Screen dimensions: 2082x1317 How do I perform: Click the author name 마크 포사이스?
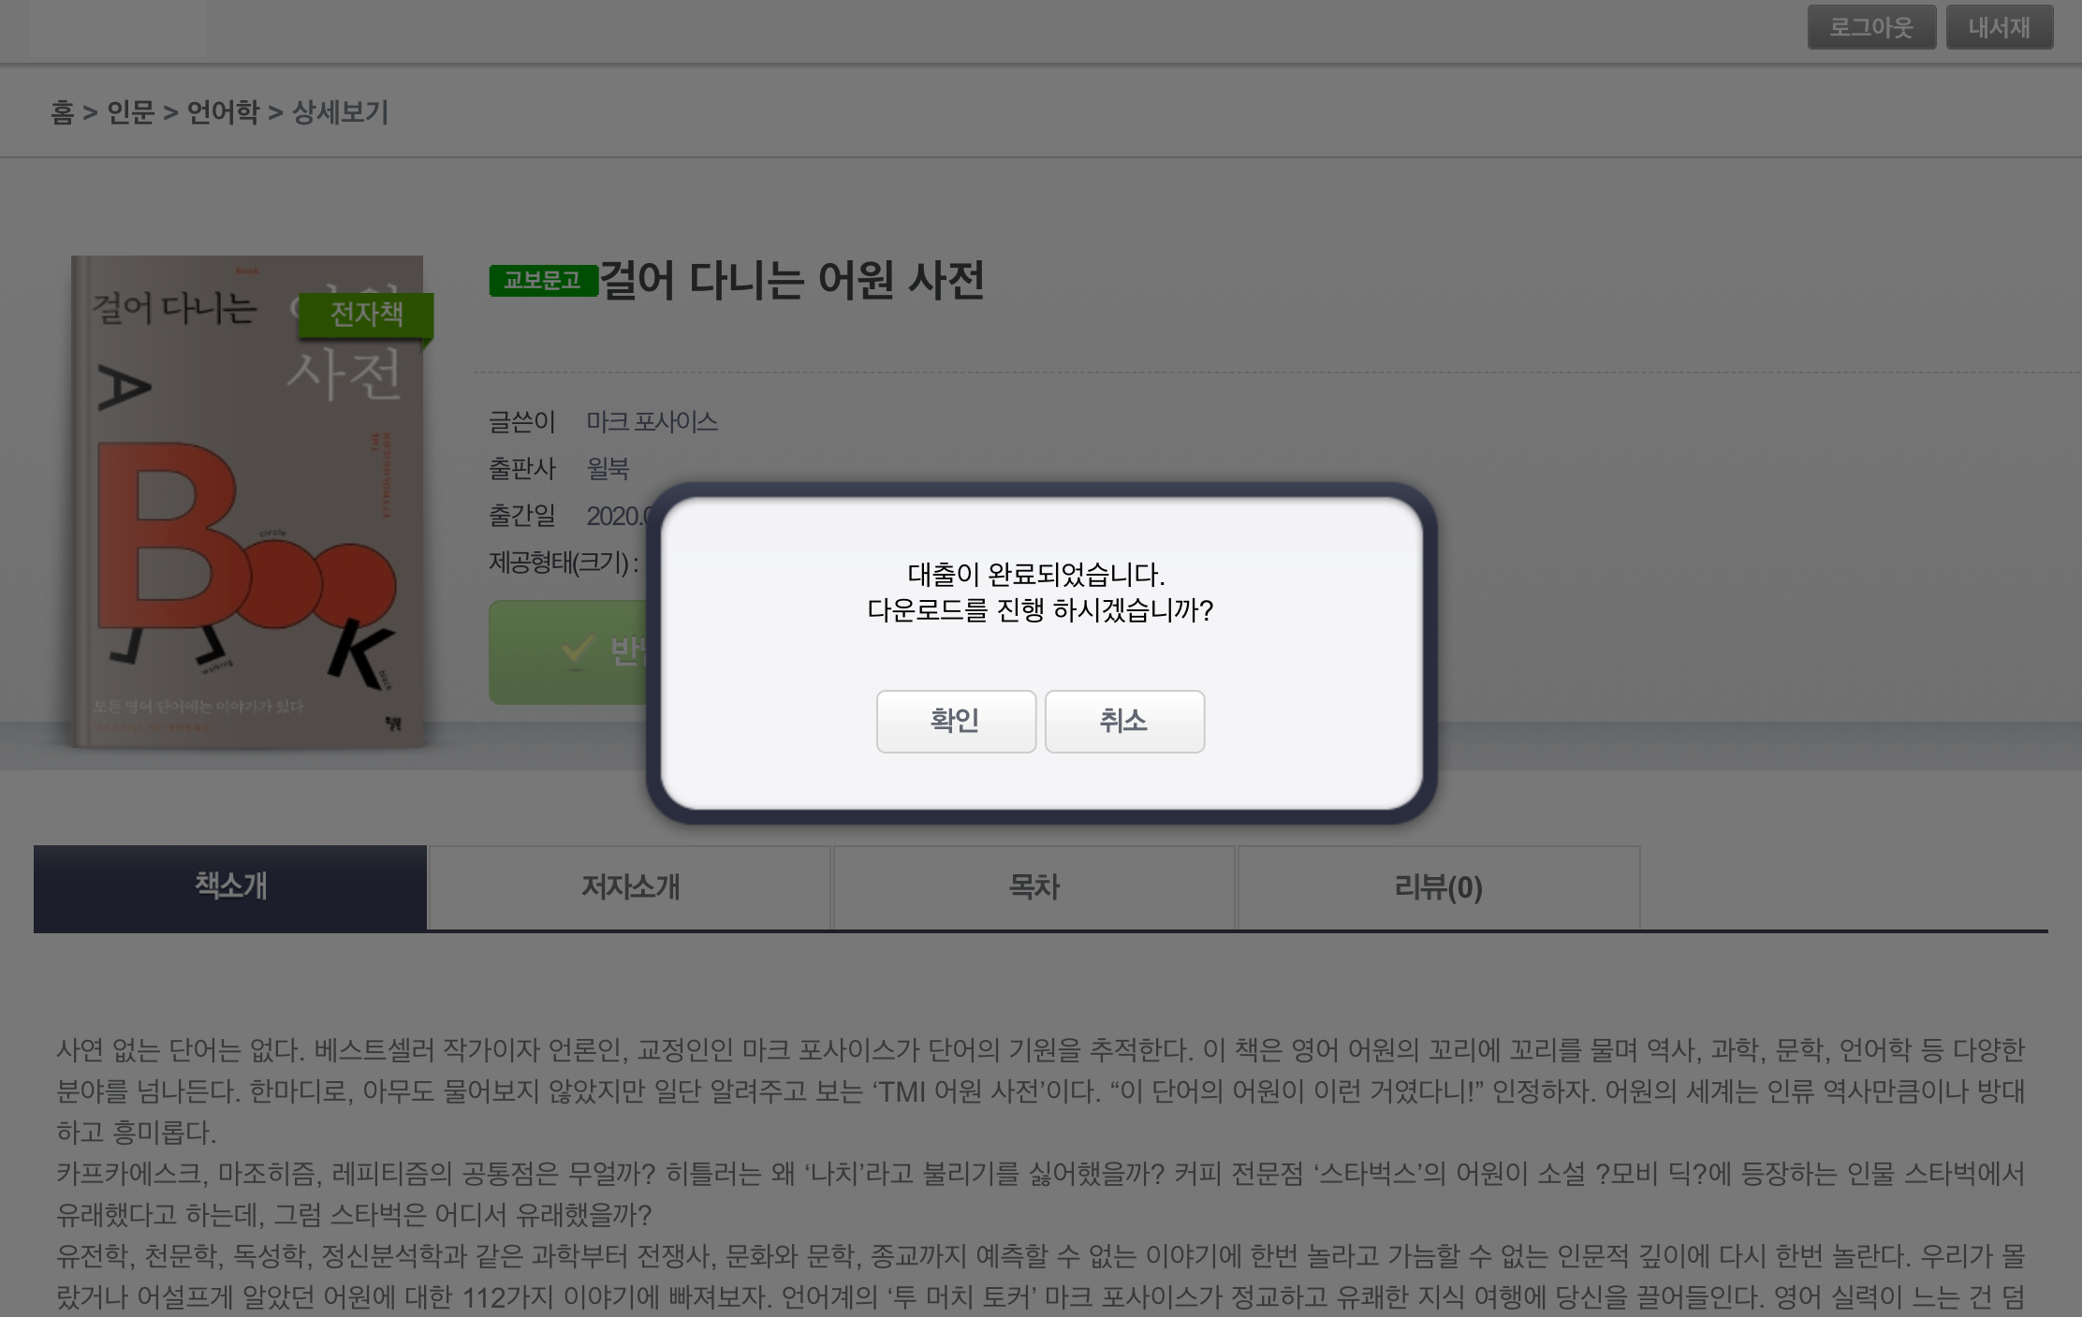(652, 422)
